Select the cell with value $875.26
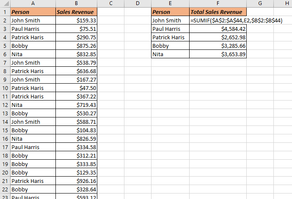This screenshot has width=292, height=199. click(x=76, y=46)
